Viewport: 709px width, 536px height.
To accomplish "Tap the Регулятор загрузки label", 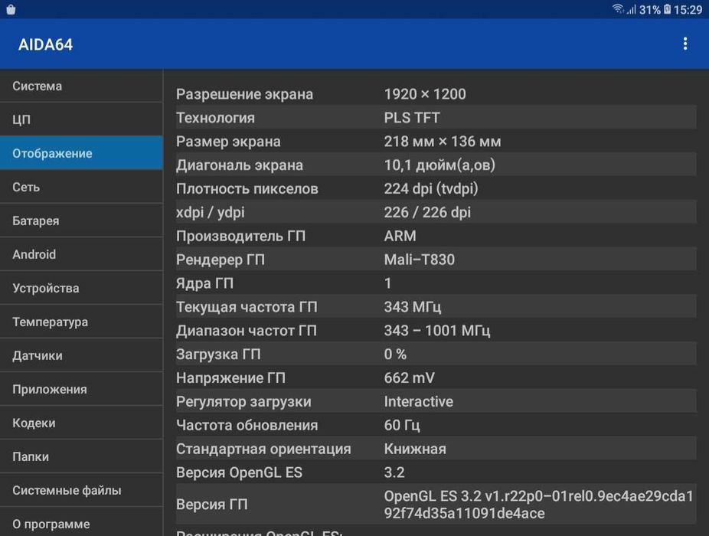I will point(243,402).
